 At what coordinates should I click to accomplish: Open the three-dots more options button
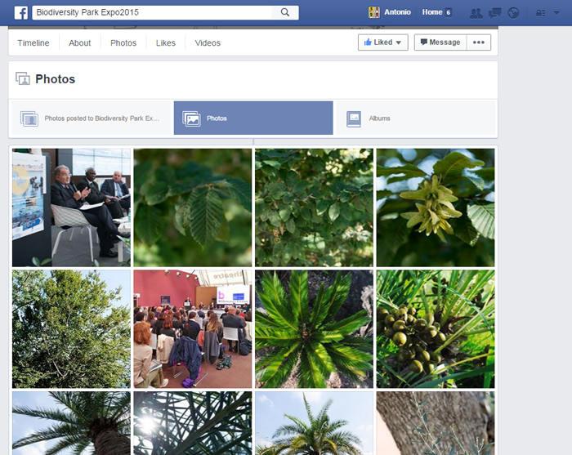point(479,42)
